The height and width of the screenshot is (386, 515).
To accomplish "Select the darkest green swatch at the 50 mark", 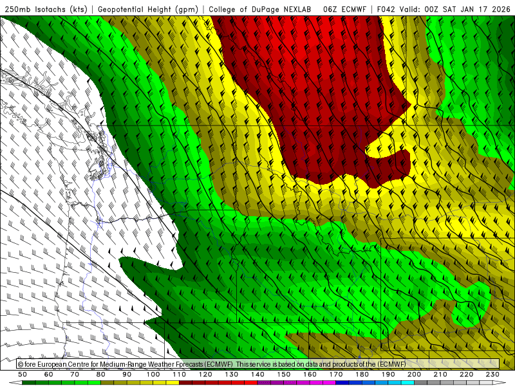I will [x=29, y=383].
